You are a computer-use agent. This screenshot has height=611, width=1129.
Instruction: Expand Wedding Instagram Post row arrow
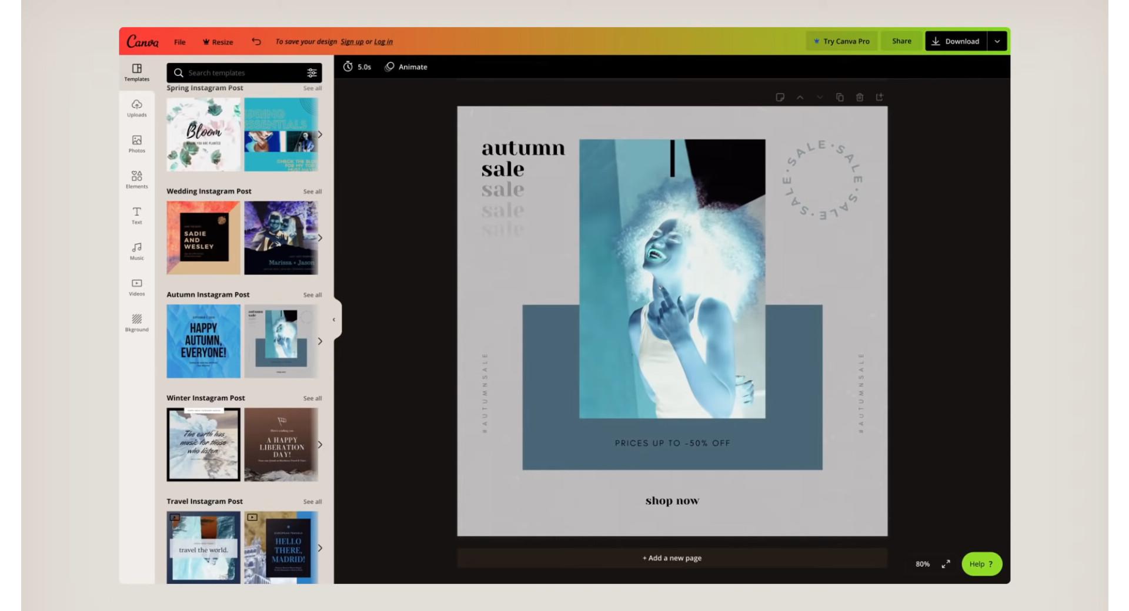[320, 238]
